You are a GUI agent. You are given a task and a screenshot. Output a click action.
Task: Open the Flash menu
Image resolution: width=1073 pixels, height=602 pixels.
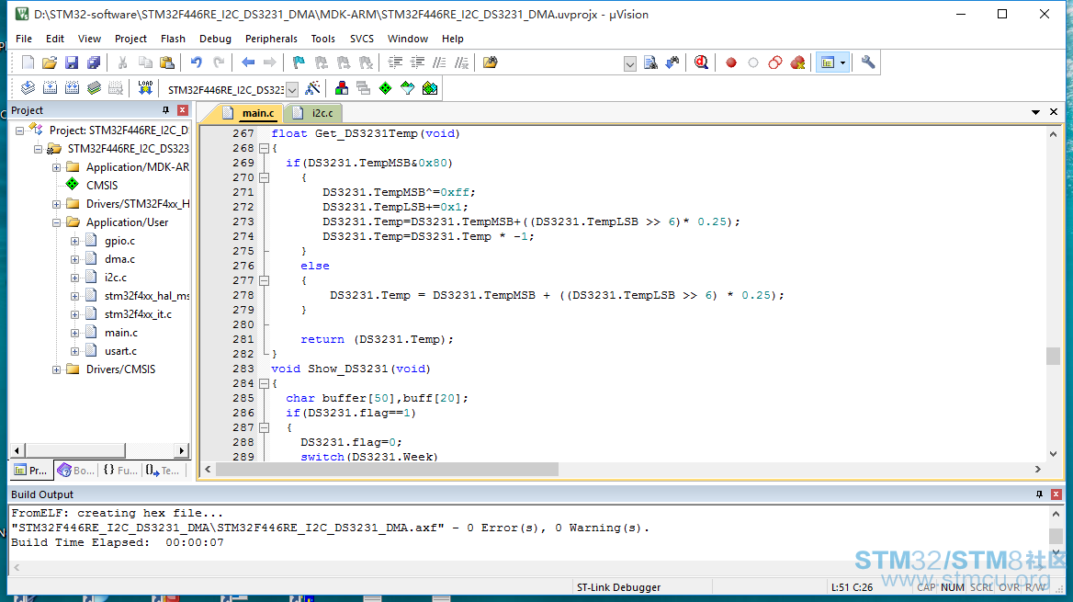coord(173,39)
